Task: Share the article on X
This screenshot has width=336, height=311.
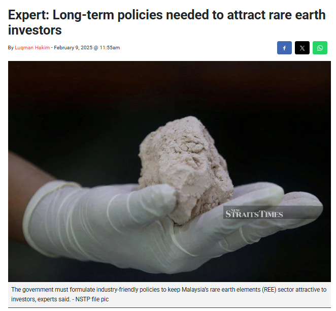Action: [302, 48]
